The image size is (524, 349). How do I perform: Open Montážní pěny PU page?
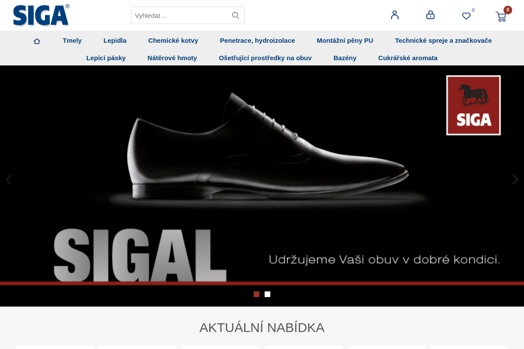click(x=345, y=40)
